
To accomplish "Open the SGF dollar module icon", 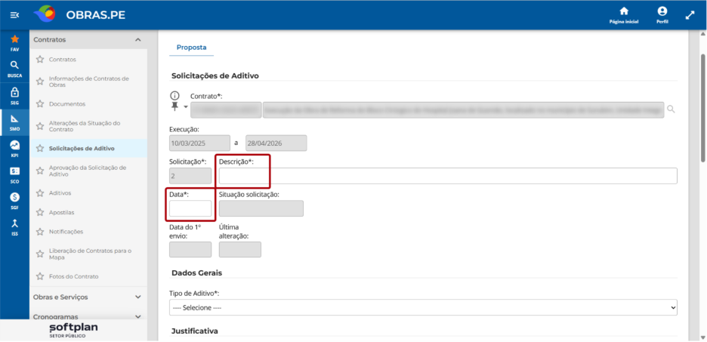I will [14, 201].
